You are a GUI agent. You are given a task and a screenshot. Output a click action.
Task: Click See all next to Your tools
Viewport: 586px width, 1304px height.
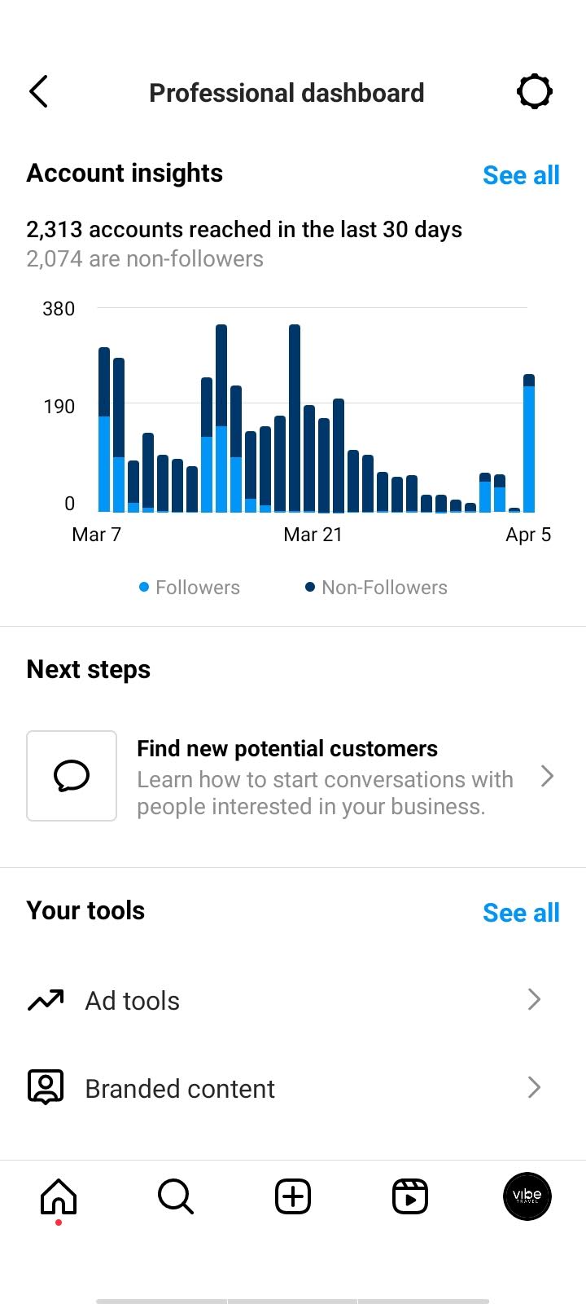pyautogui.click(x=521, y=913)
